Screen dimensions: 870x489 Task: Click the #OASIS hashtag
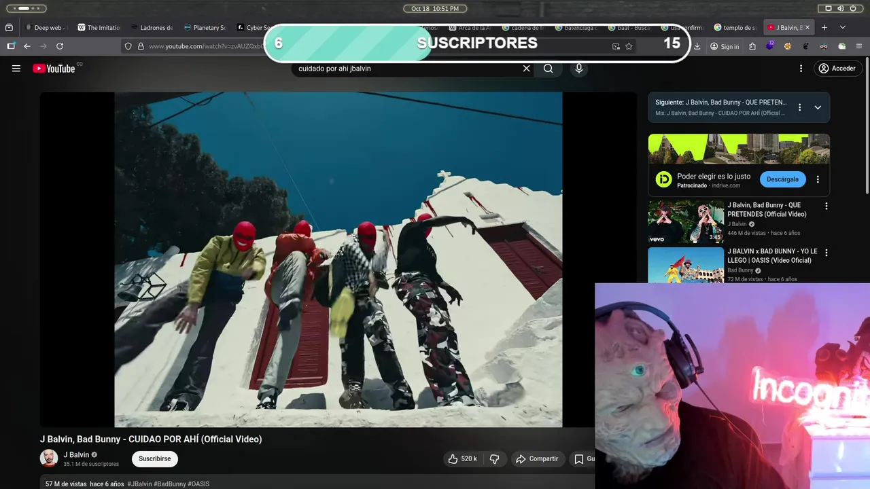pos(198,484)
